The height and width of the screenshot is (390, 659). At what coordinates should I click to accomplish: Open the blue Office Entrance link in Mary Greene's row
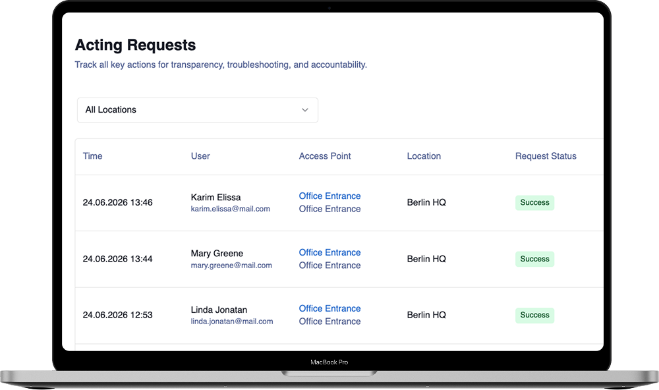[330, 252]
